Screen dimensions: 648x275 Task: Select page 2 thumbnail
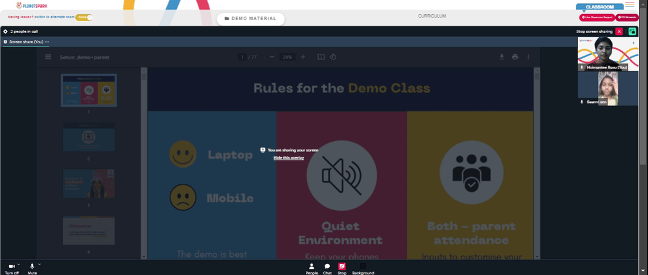coord(89,137)
